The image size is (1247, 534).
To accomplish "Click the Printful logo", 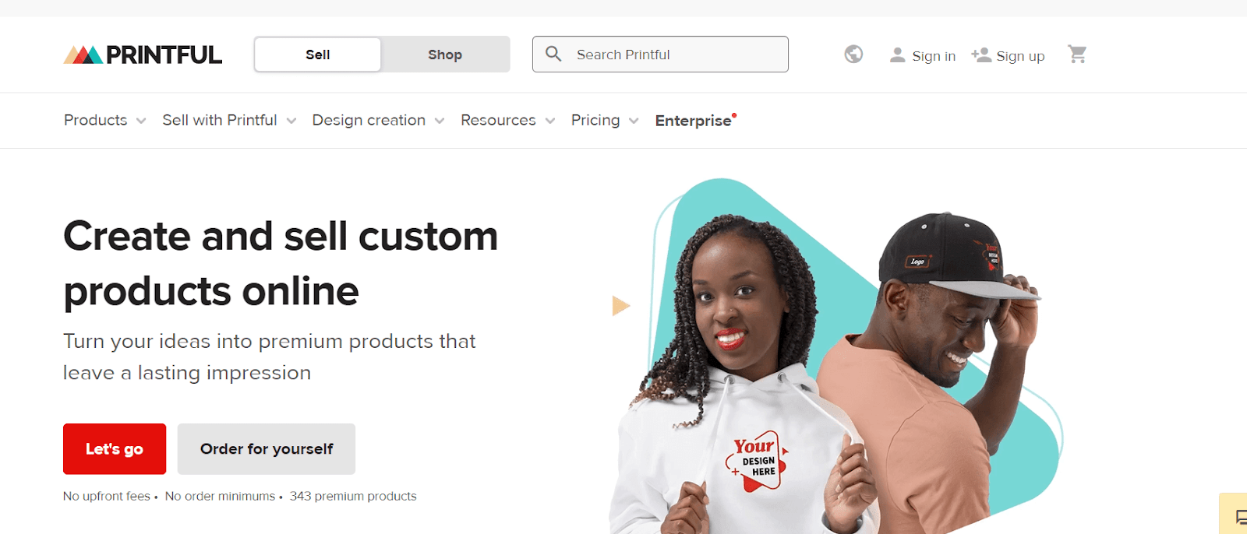I will (143, 54).
